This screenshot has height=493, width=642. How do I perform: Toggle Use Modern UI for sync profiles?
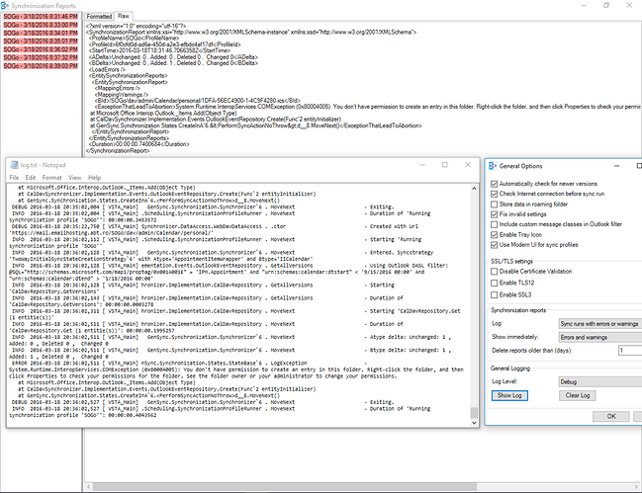pos(495,245)
